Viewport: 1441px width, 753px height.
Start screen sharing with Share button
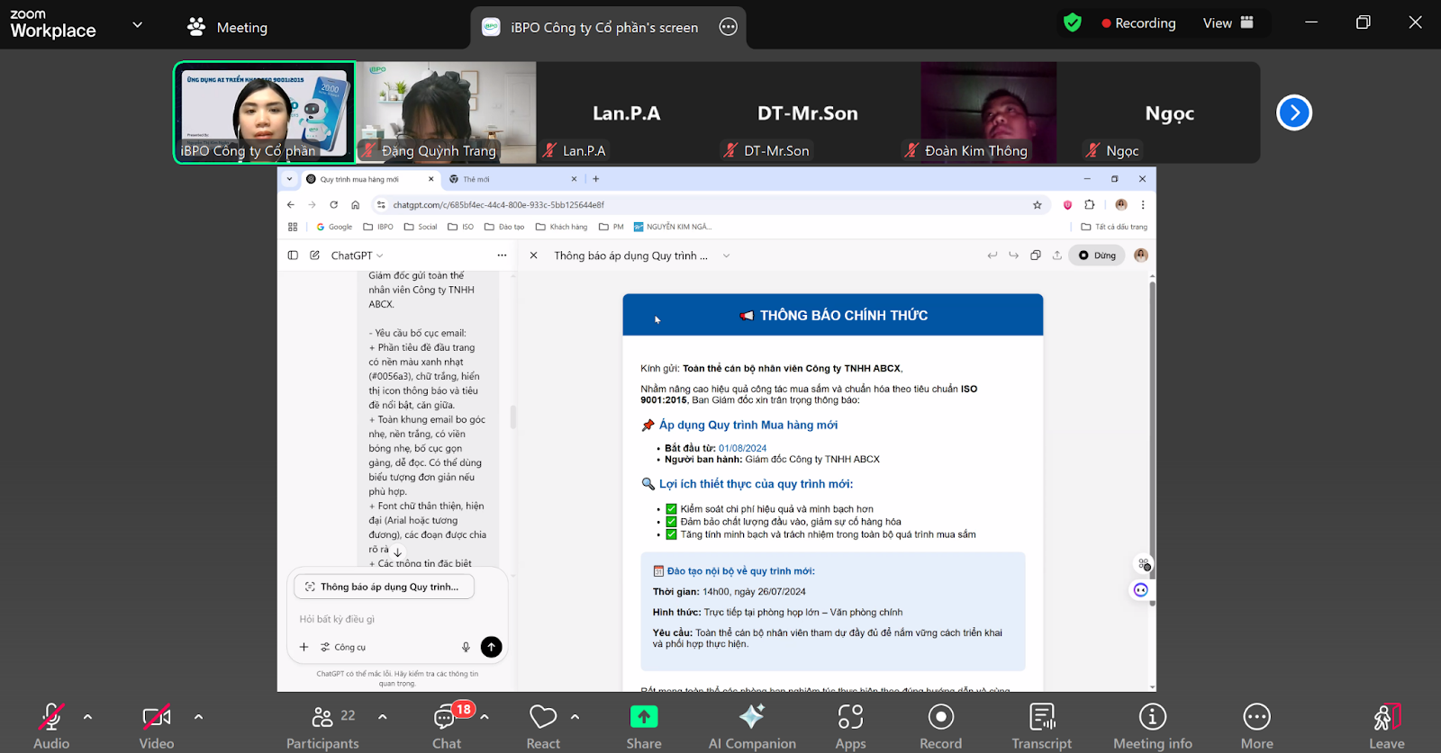[x=643, y=724]
